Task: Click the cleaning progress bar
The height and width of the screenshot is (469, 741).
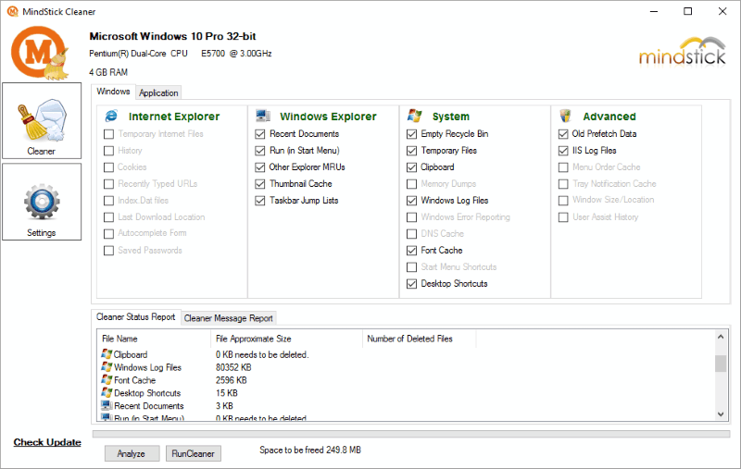Action: tap(411, 434)
